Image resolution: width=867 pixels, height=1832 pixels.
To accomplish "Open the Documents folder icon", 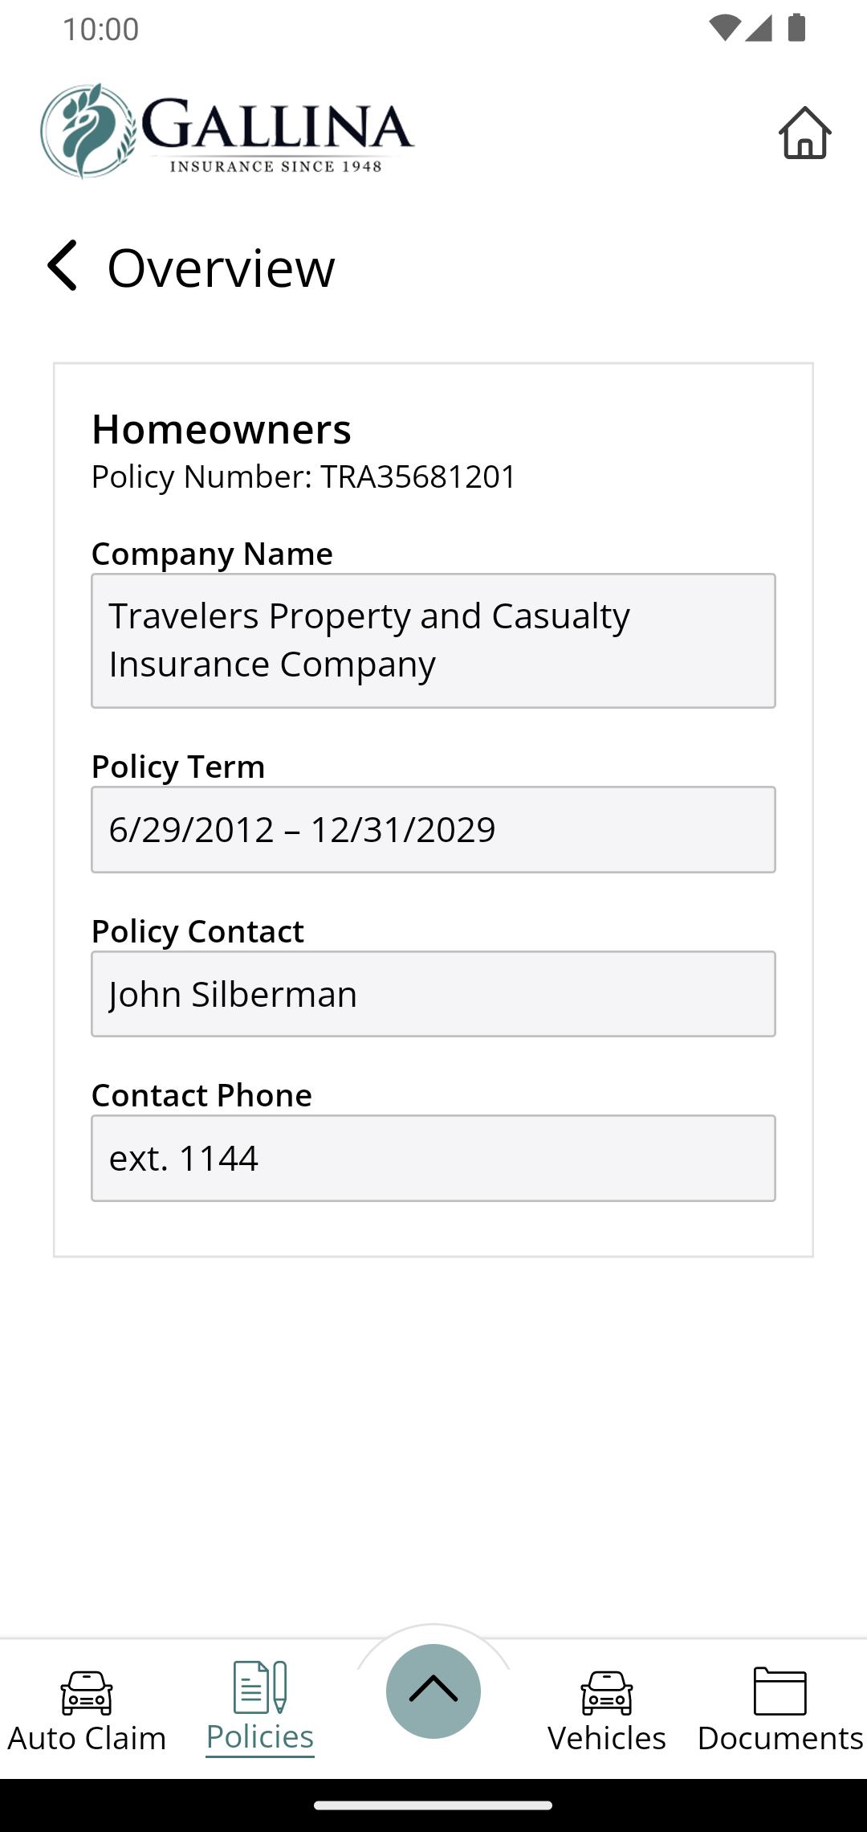I will click(x=780, y=1691).
